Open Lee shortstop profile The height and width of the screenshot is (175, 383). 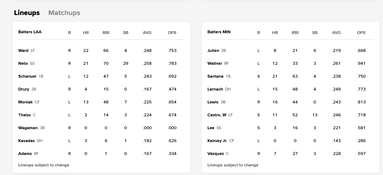pyautogui.click(x=211, y=128)
